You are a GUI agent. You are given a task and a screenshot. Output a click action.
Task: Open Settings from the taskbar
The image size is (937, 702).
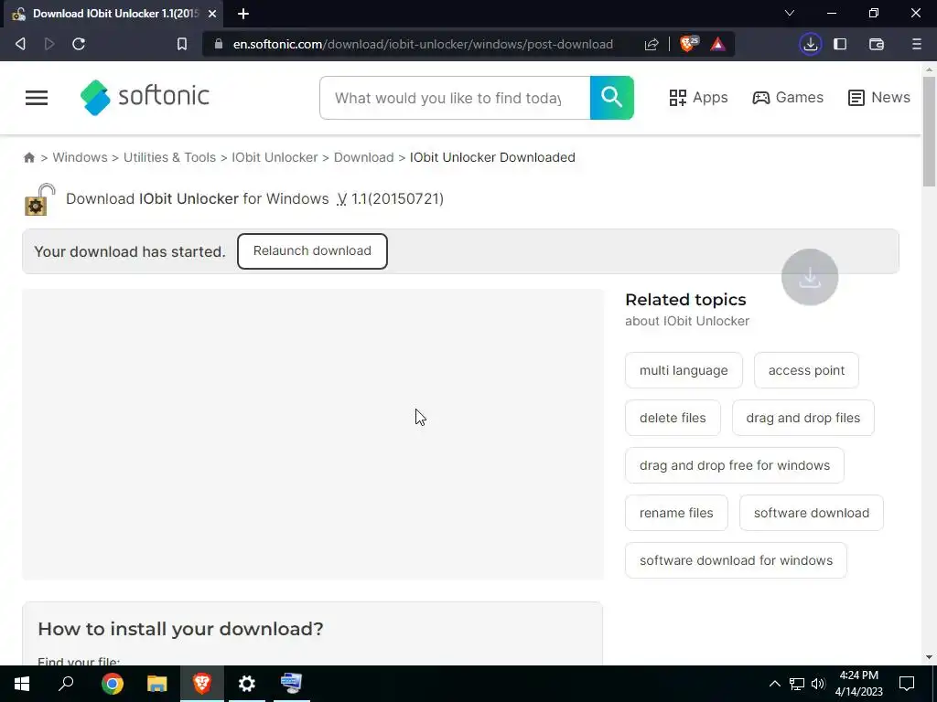coord(247,684)
